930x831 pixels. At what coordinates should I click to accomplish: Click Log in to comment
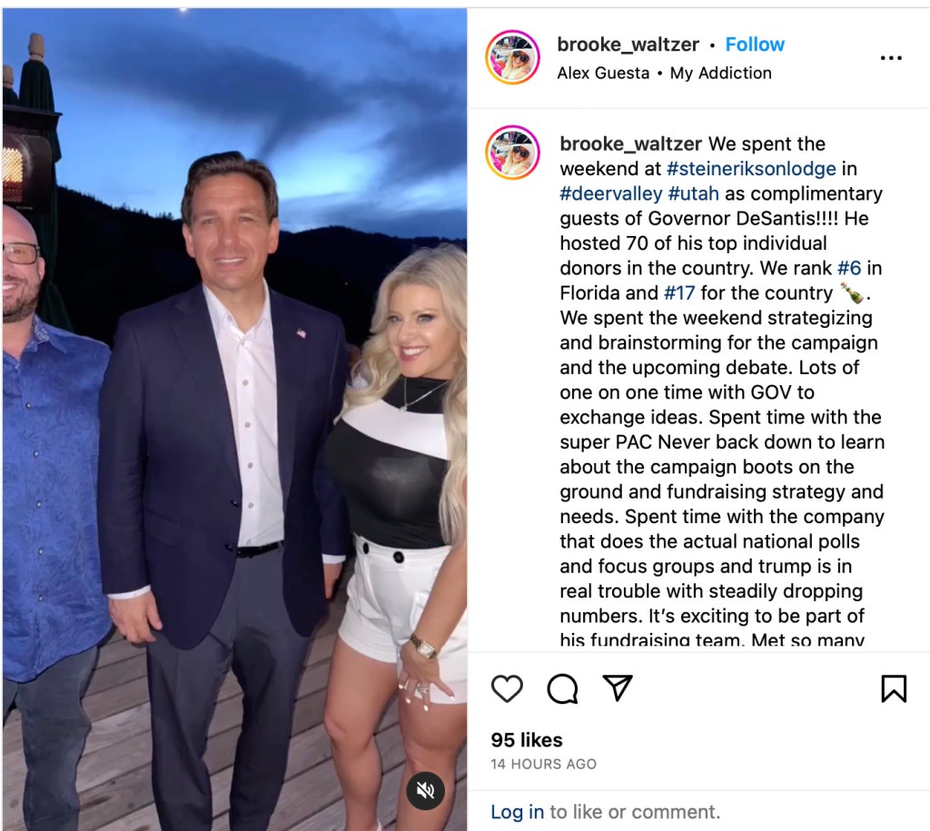[517, 811]
